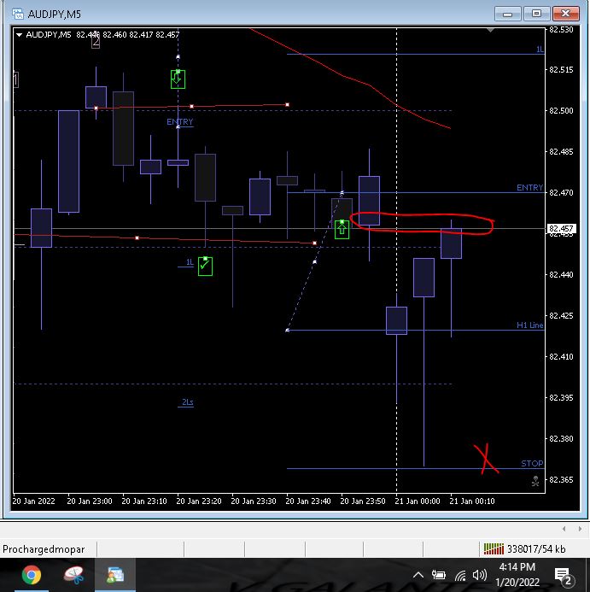Minimize the AUDJPY,M5 chart window
Image resolution: width=590 pixels, height=592 pixels.
coord(508,14)
